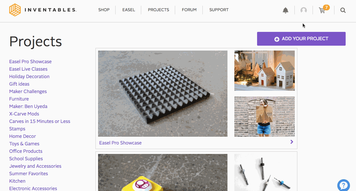
Task: Visit the Forum page
Action: (x=189, y=10)
